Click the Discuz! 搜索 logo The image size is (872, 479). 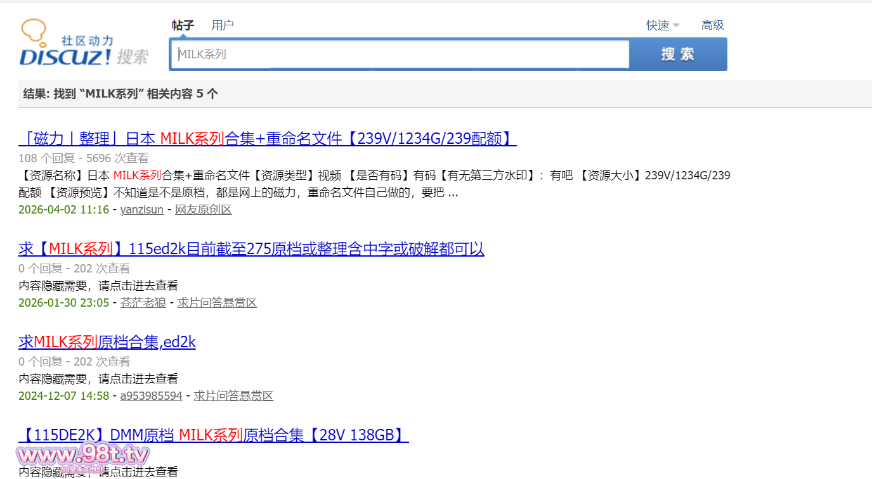pyautogui.click(x=84, y=44)
